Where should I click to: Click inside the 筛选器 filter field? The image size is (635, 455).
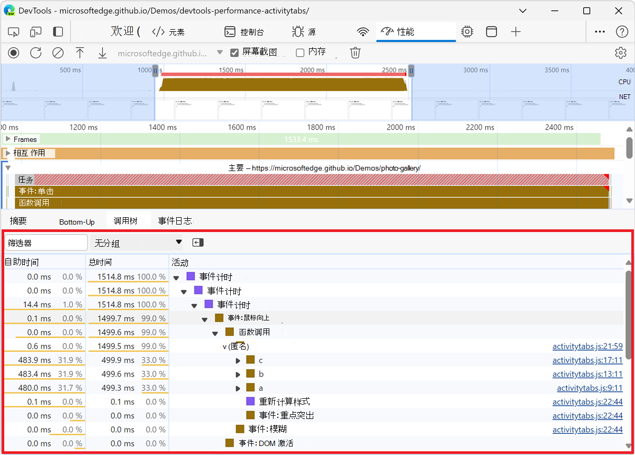pyautogui.click(x=46, y=242)
